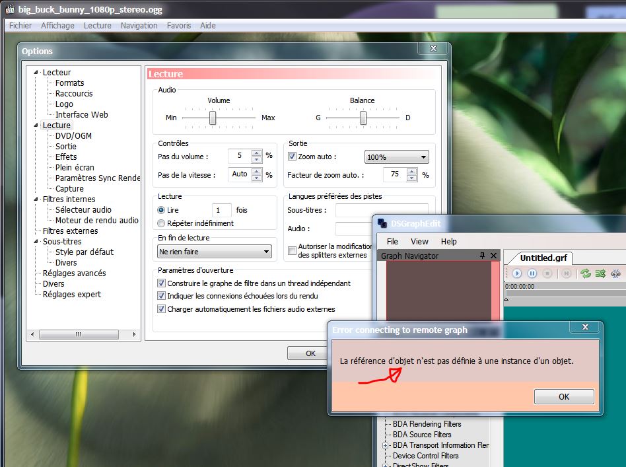Click the green shuffle arrows toolbar icon
The height and width of the screenshot is (467, 626).
point(600,273)
